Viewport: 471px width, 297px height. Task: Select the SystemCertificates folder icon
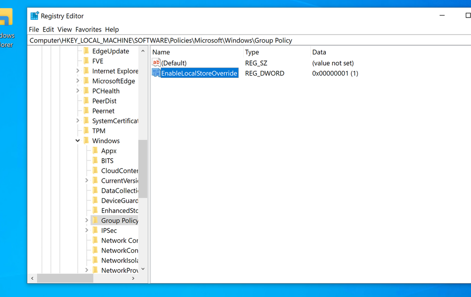coord(86,120)
